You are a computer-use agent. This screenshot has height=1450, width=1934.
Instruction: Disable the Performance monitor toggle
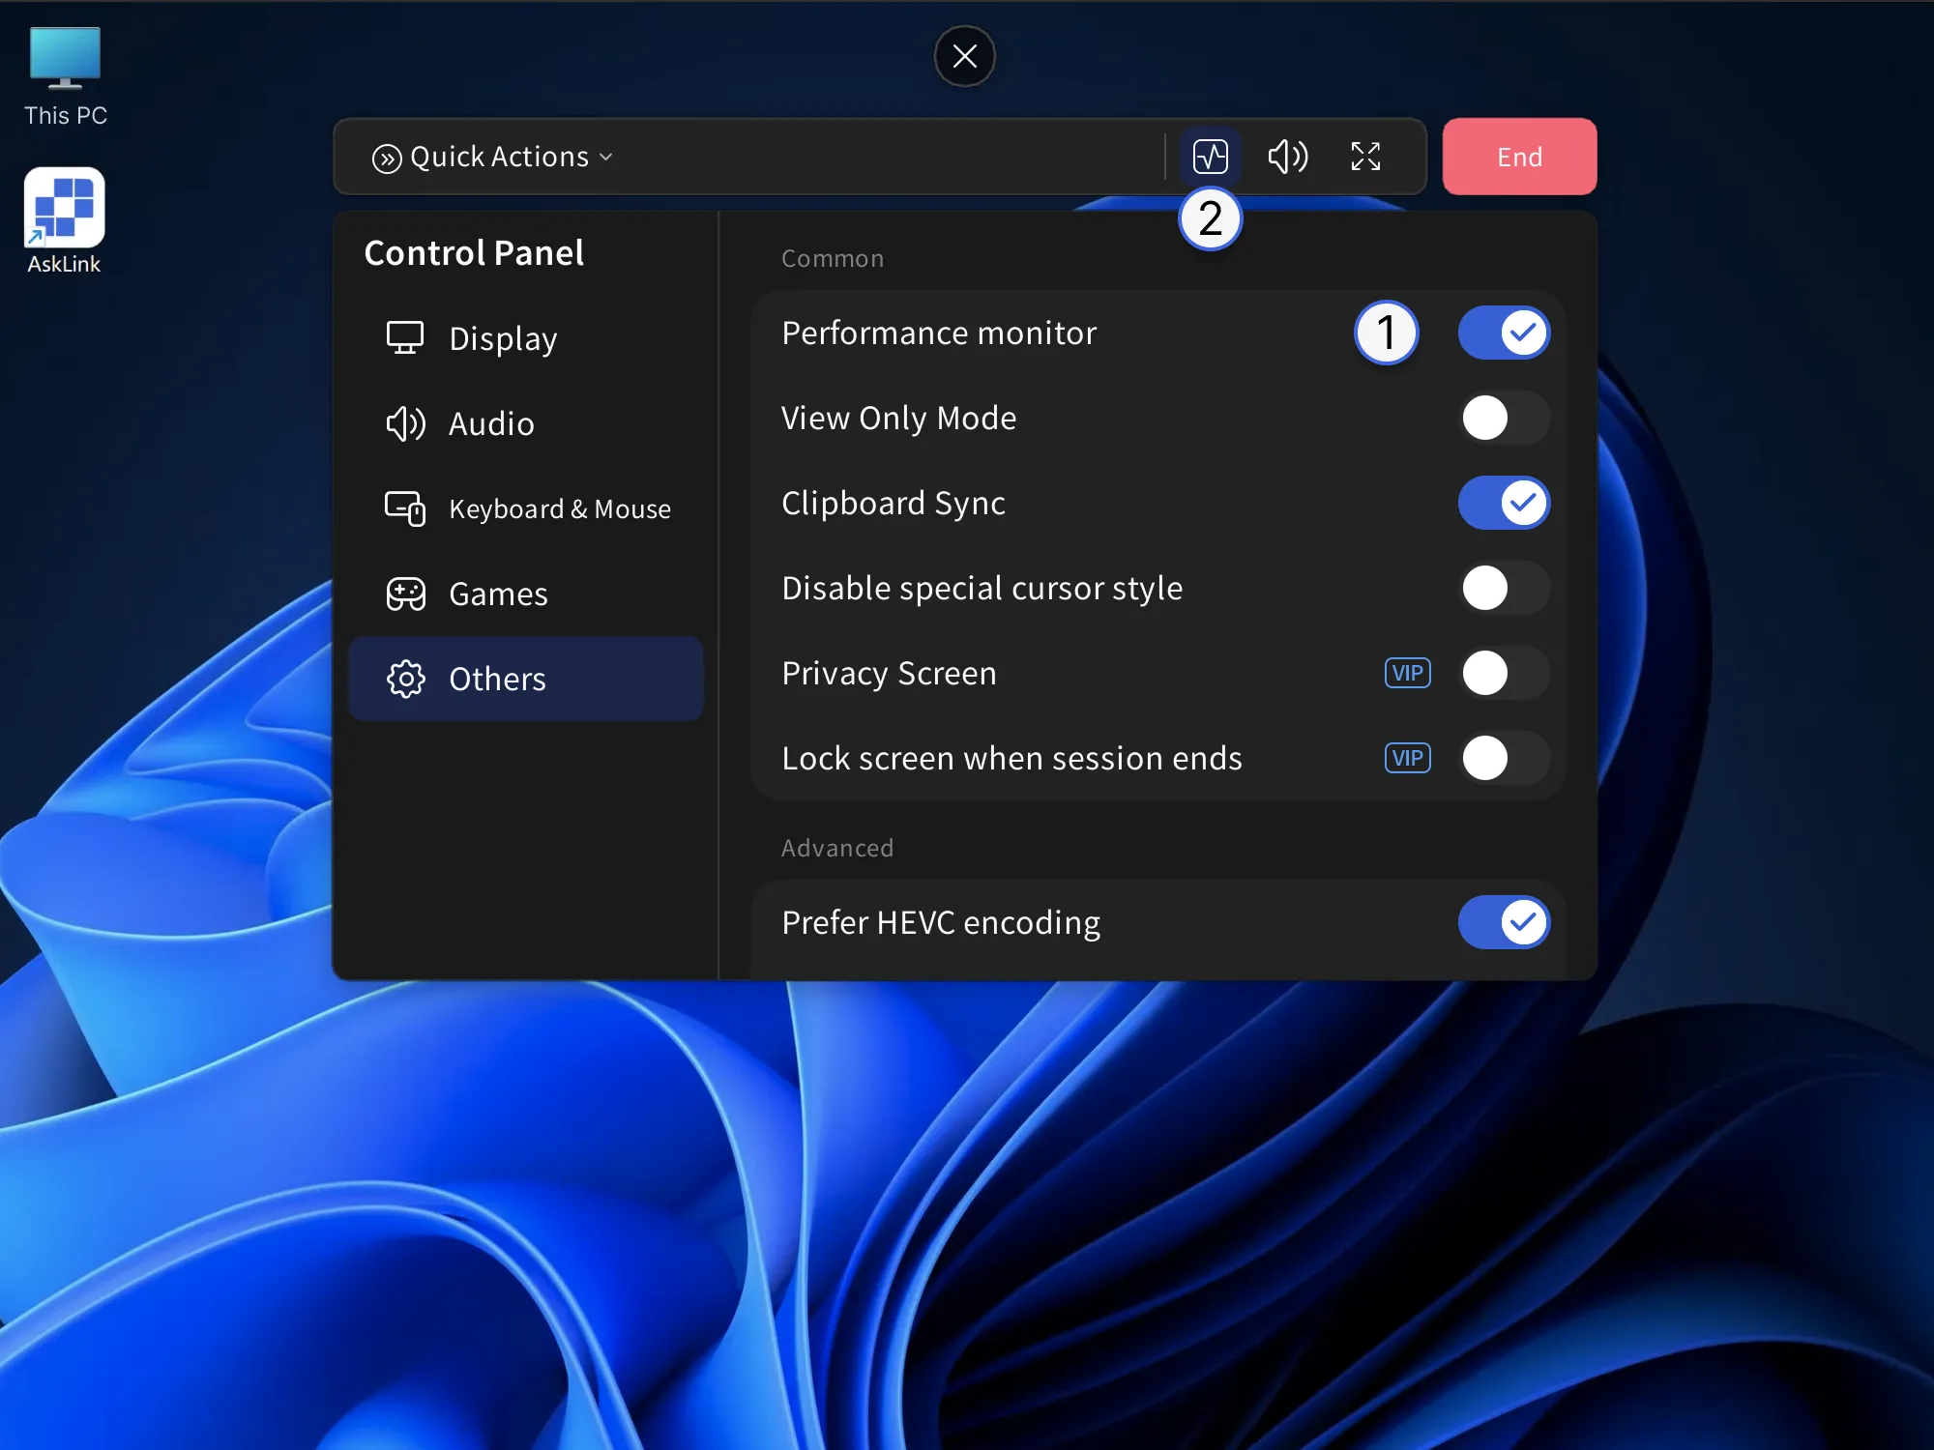pos(1504,333)
